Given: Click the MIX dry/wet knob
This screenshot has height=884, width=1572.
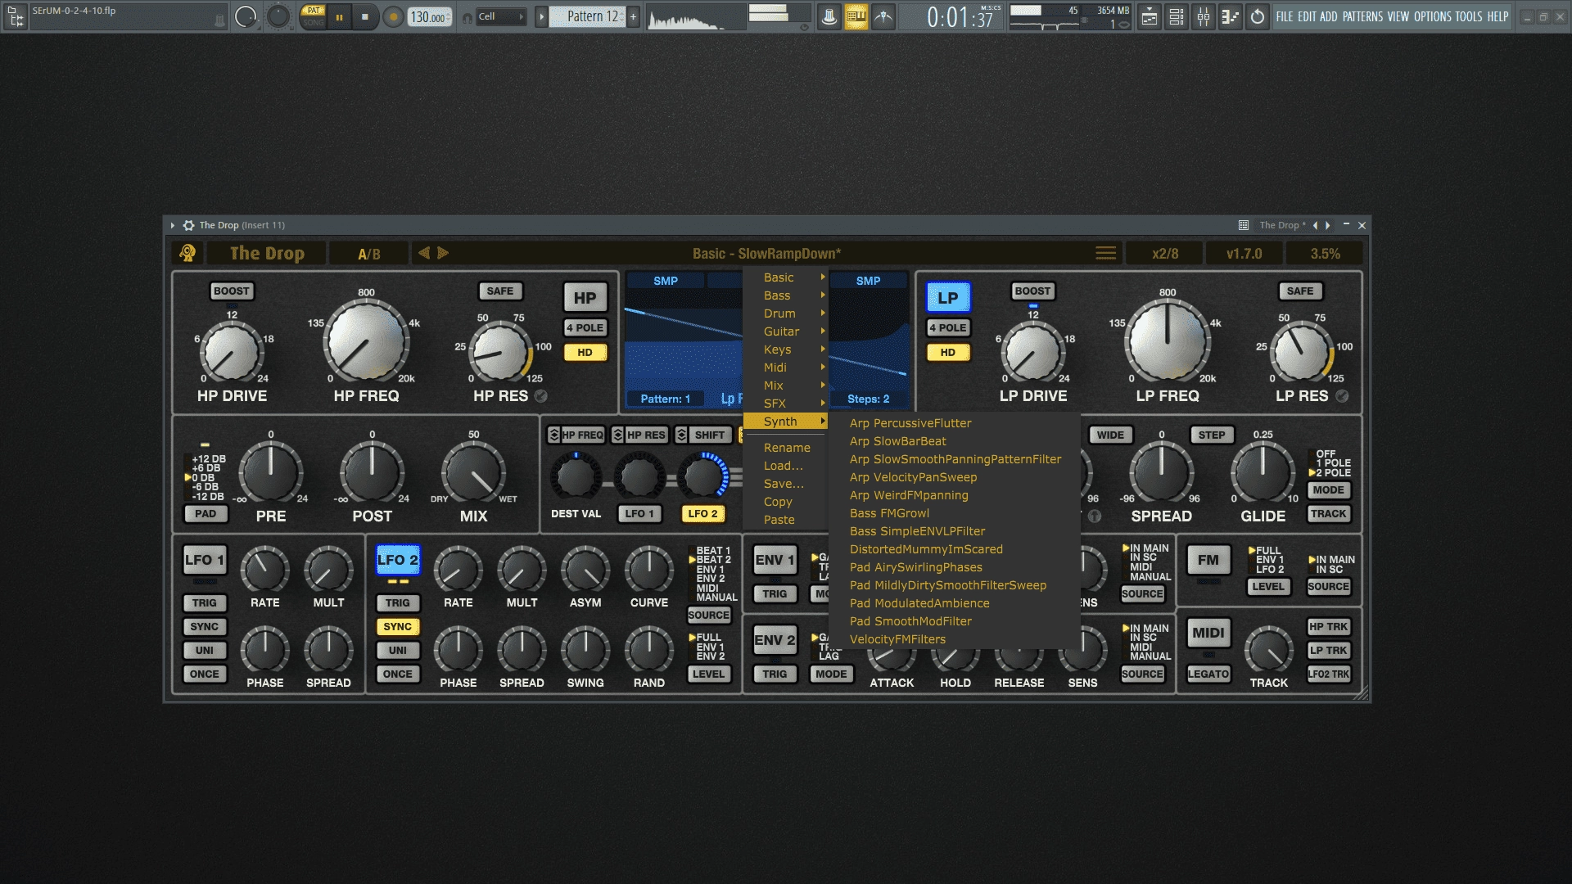Looking at the screenshot, I should 473,472.
